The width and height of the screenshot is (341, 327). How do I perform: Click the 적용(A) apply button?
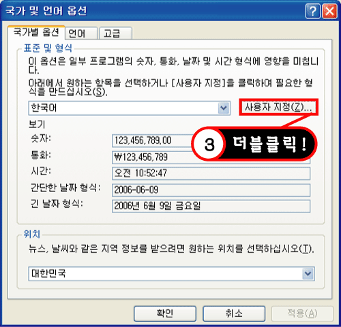(302, 314)
